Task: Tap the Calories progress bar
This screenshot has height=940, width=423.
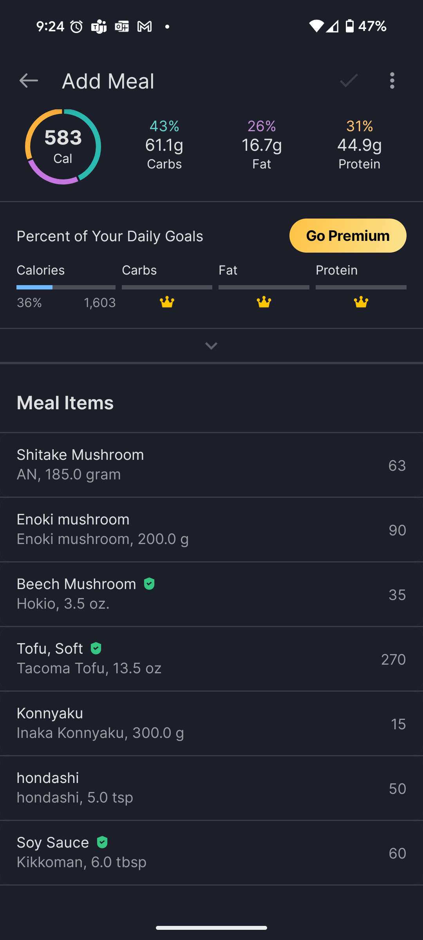Action: point(66,287)
